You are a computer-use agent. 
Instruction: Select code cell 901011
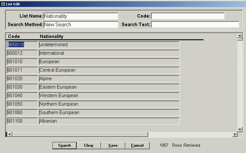point(22,70)
